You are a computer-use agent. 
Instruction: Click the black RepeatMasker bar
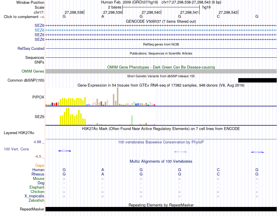tap(161, 209)
